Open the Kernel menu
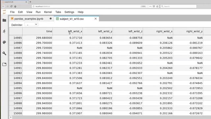This screenshot has width=211, height=119. click(48, 12)
